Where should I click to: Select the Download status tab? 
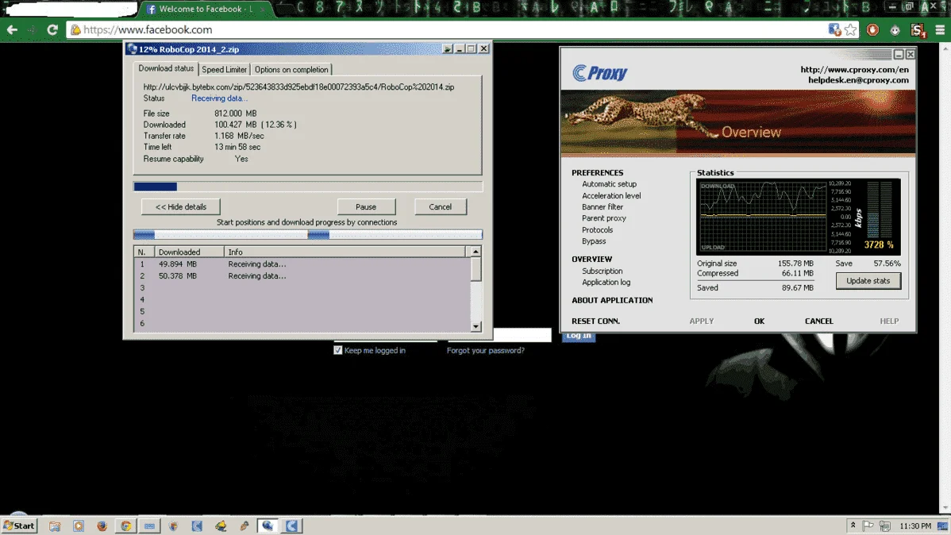tap(166, 68)
